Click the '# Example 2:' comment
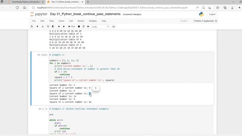The height and width of the screenshot is (136, 242). pos(57,55)
